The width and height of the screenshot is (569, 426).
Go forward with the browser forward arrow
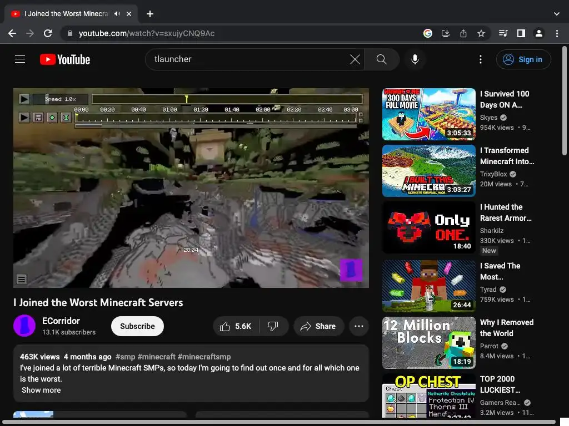pyautogui.click(x=30, y=33)
